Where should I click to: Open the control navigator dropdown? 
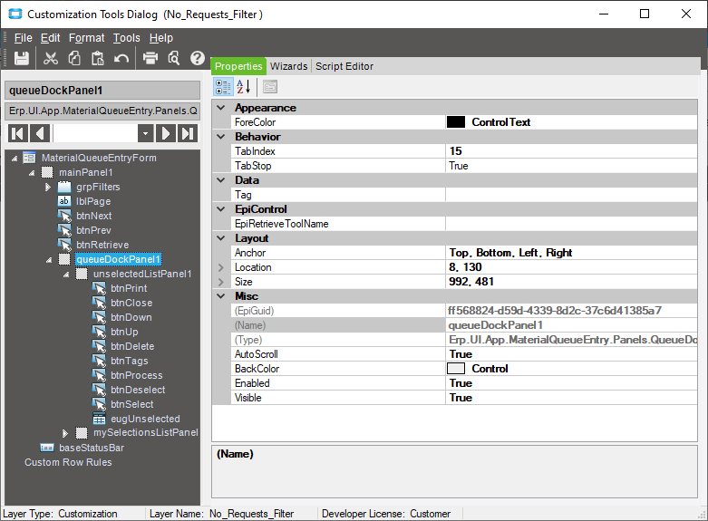coord(145,133)
